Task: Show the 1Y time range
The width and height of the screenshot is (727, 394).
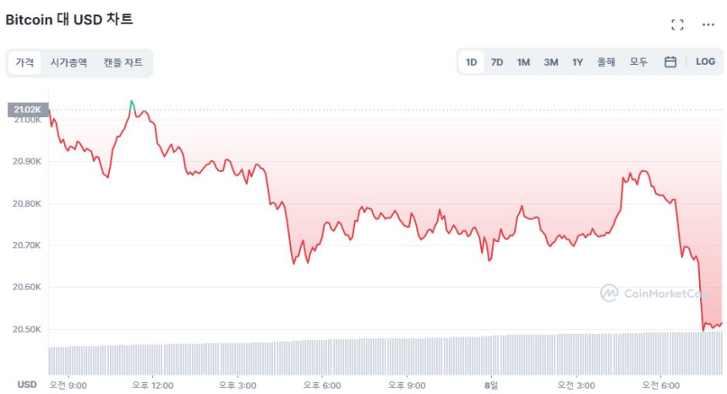Action: 577,62
